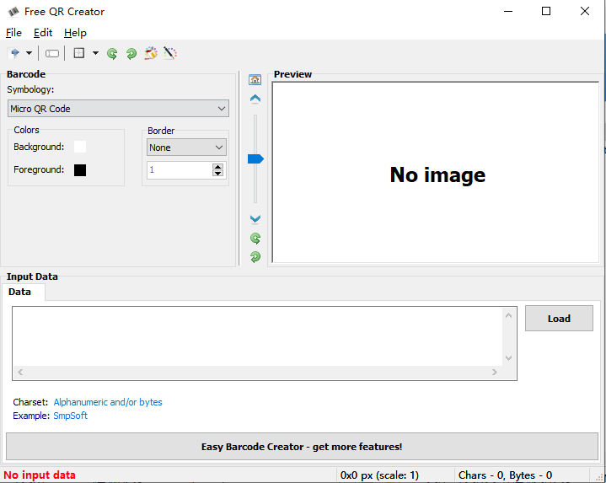
Task: Click the zoom down chevron below slider
Action: coord(255,219)
